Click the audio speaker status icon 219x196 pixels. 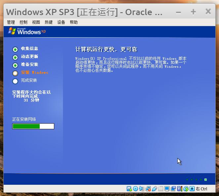coord(142,189)
